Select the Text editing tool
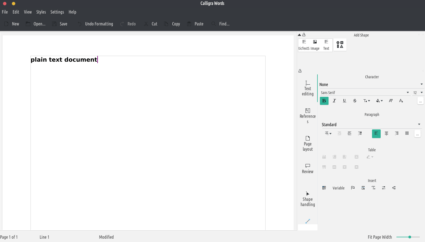Screen dimensions: 425x242 pos(307,88)
